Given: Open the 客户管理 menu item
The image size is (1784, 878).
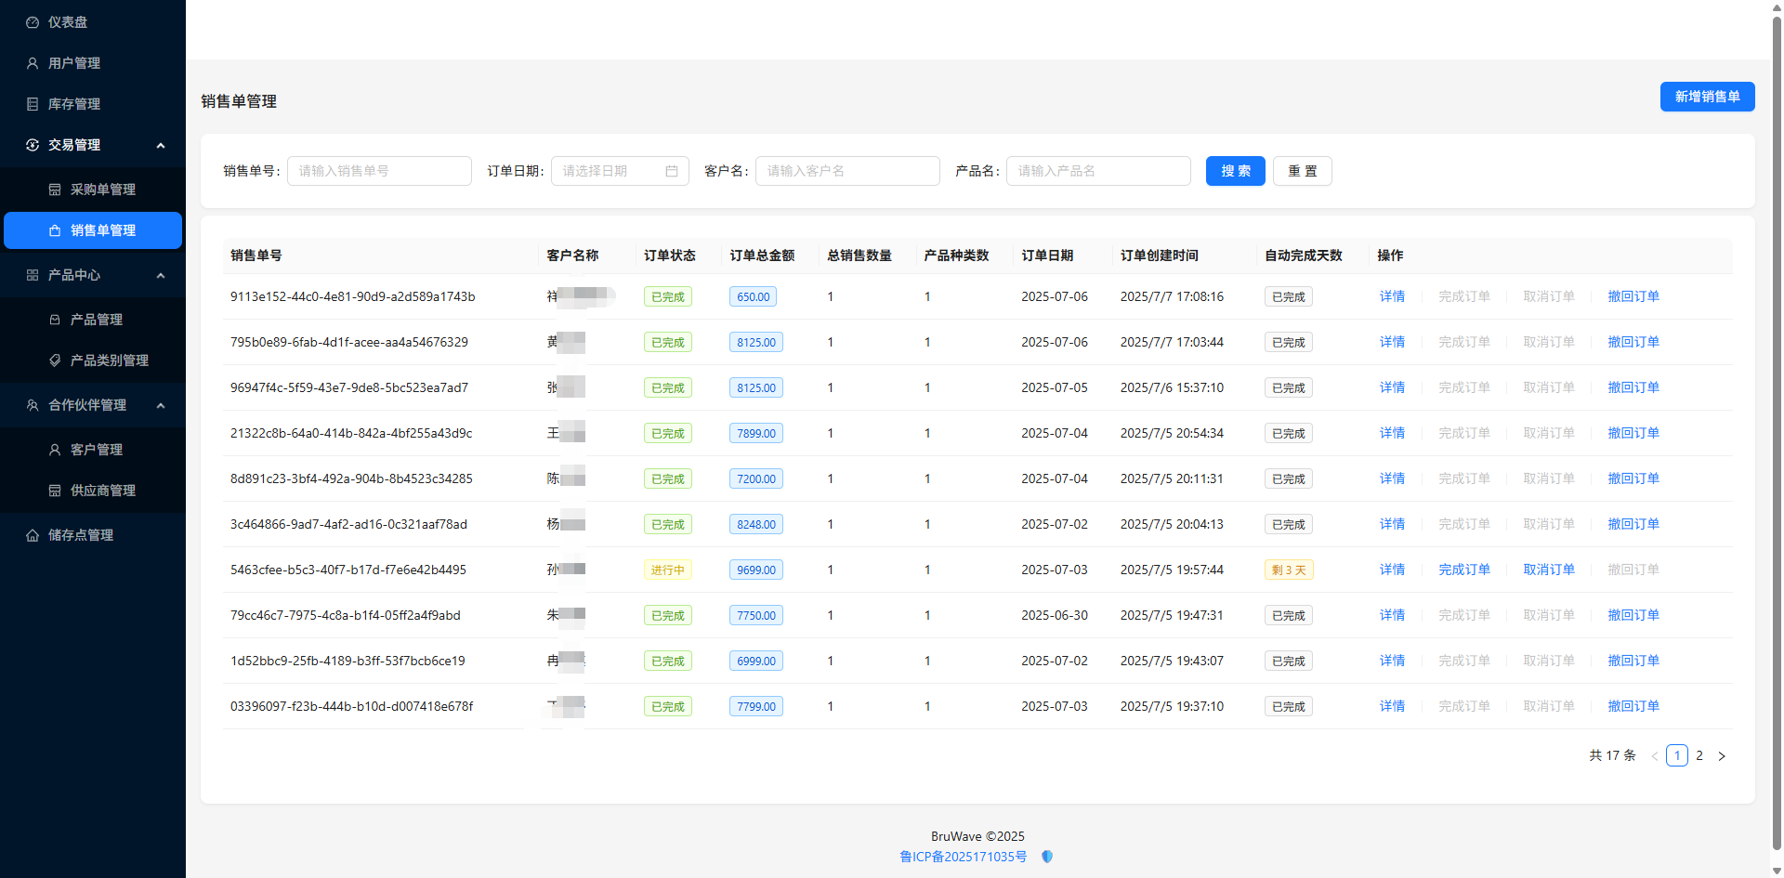Looking at the screenshot, I should [96, 450].
